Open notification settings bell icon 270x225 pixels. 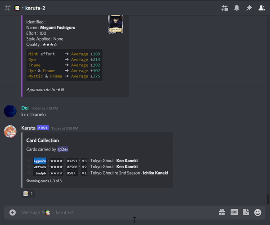point(237,8)
